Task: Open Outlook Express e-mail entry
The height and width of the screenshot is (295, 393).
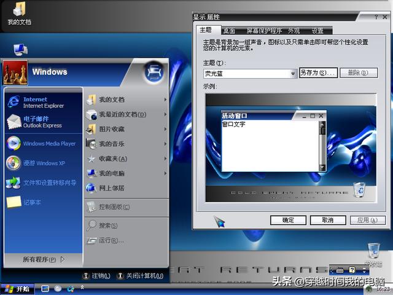Action: coord(43,122)
